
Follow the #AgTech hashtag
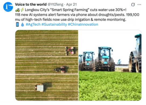point(33,24)
